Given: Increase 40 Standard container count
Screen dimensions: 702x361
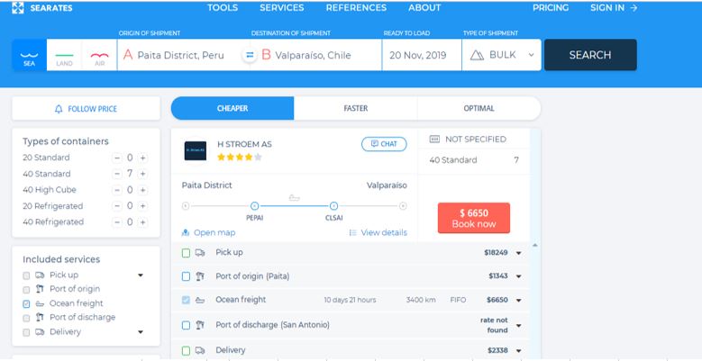Looking at the screenshot, I should 142,174.
